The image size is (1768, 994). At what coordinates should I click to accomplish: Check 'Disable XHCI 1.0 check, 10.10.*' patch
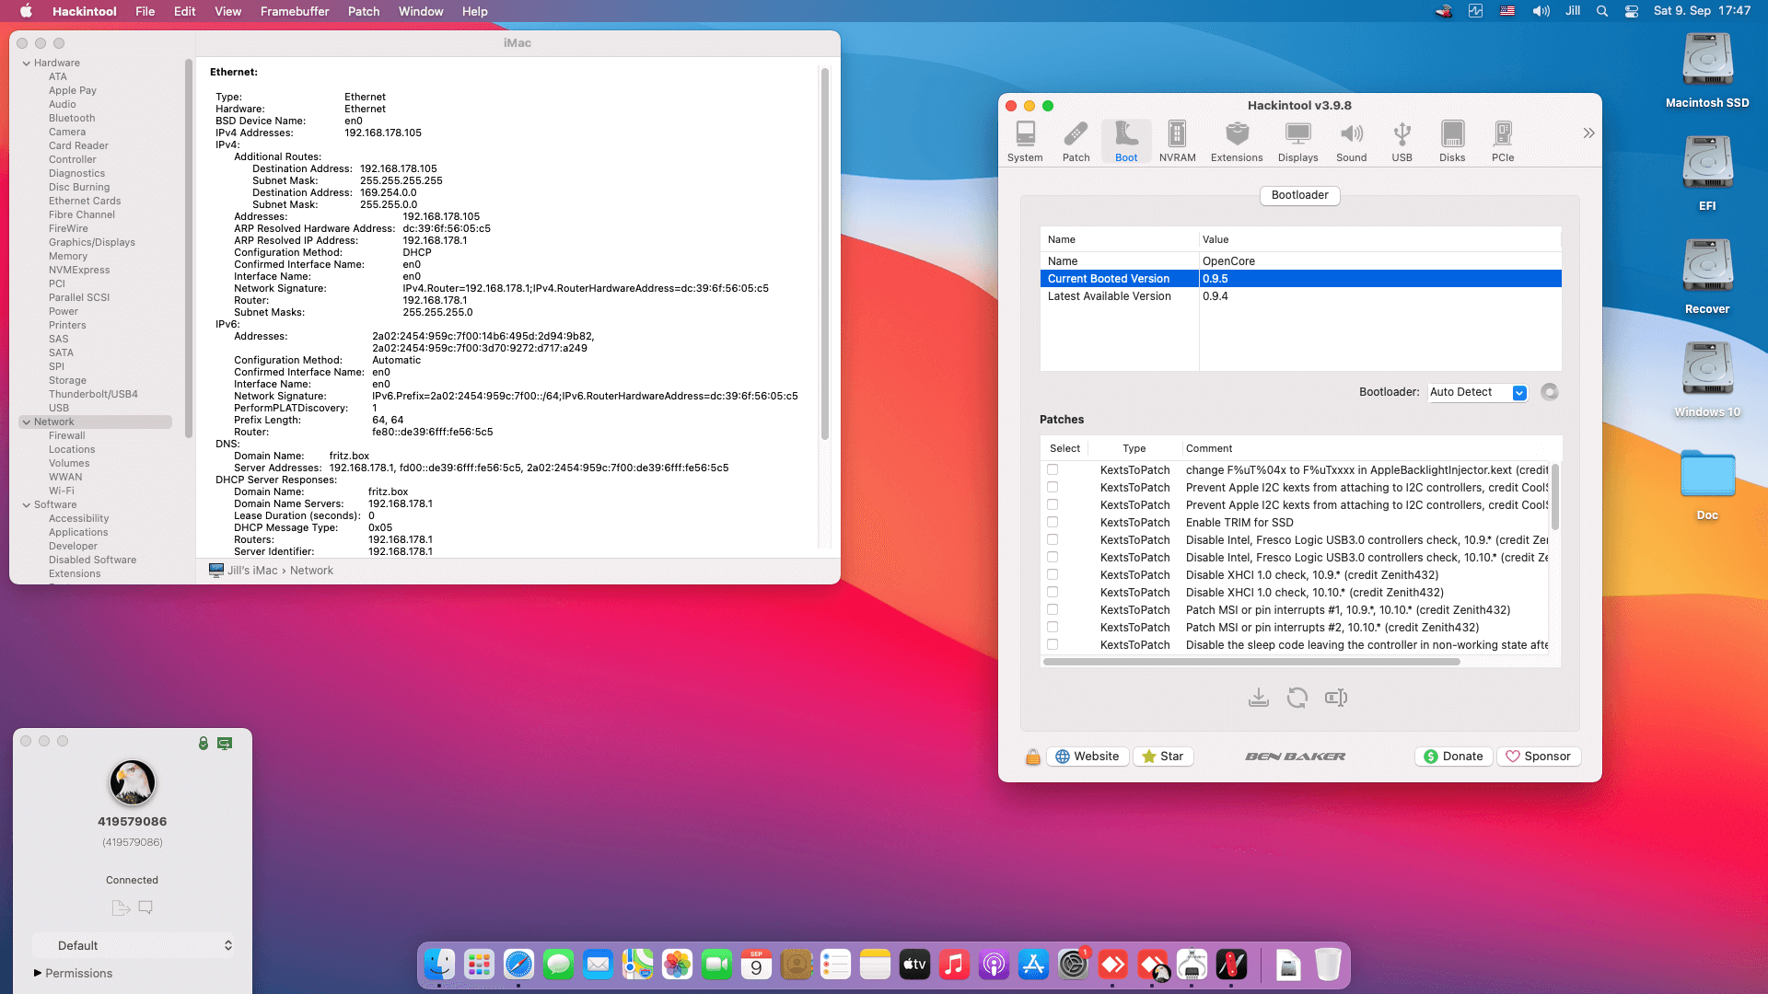coord(1053,592)
